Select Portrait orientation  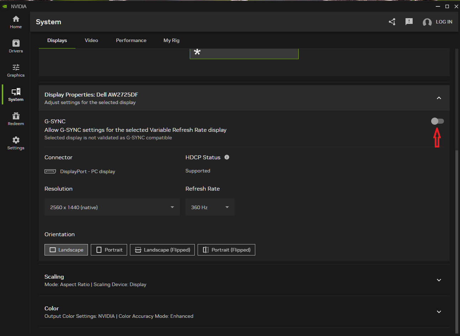pyautogui.click(x=109, y=250)
